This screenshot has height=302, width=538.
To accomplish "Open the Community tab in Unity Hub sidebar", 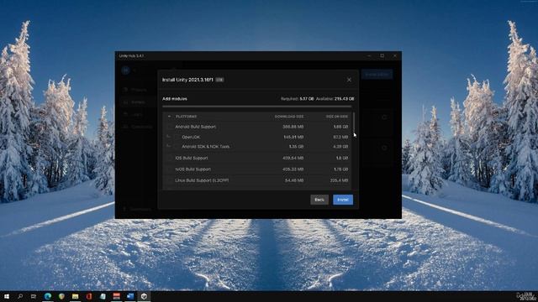I will pos(138,127).
